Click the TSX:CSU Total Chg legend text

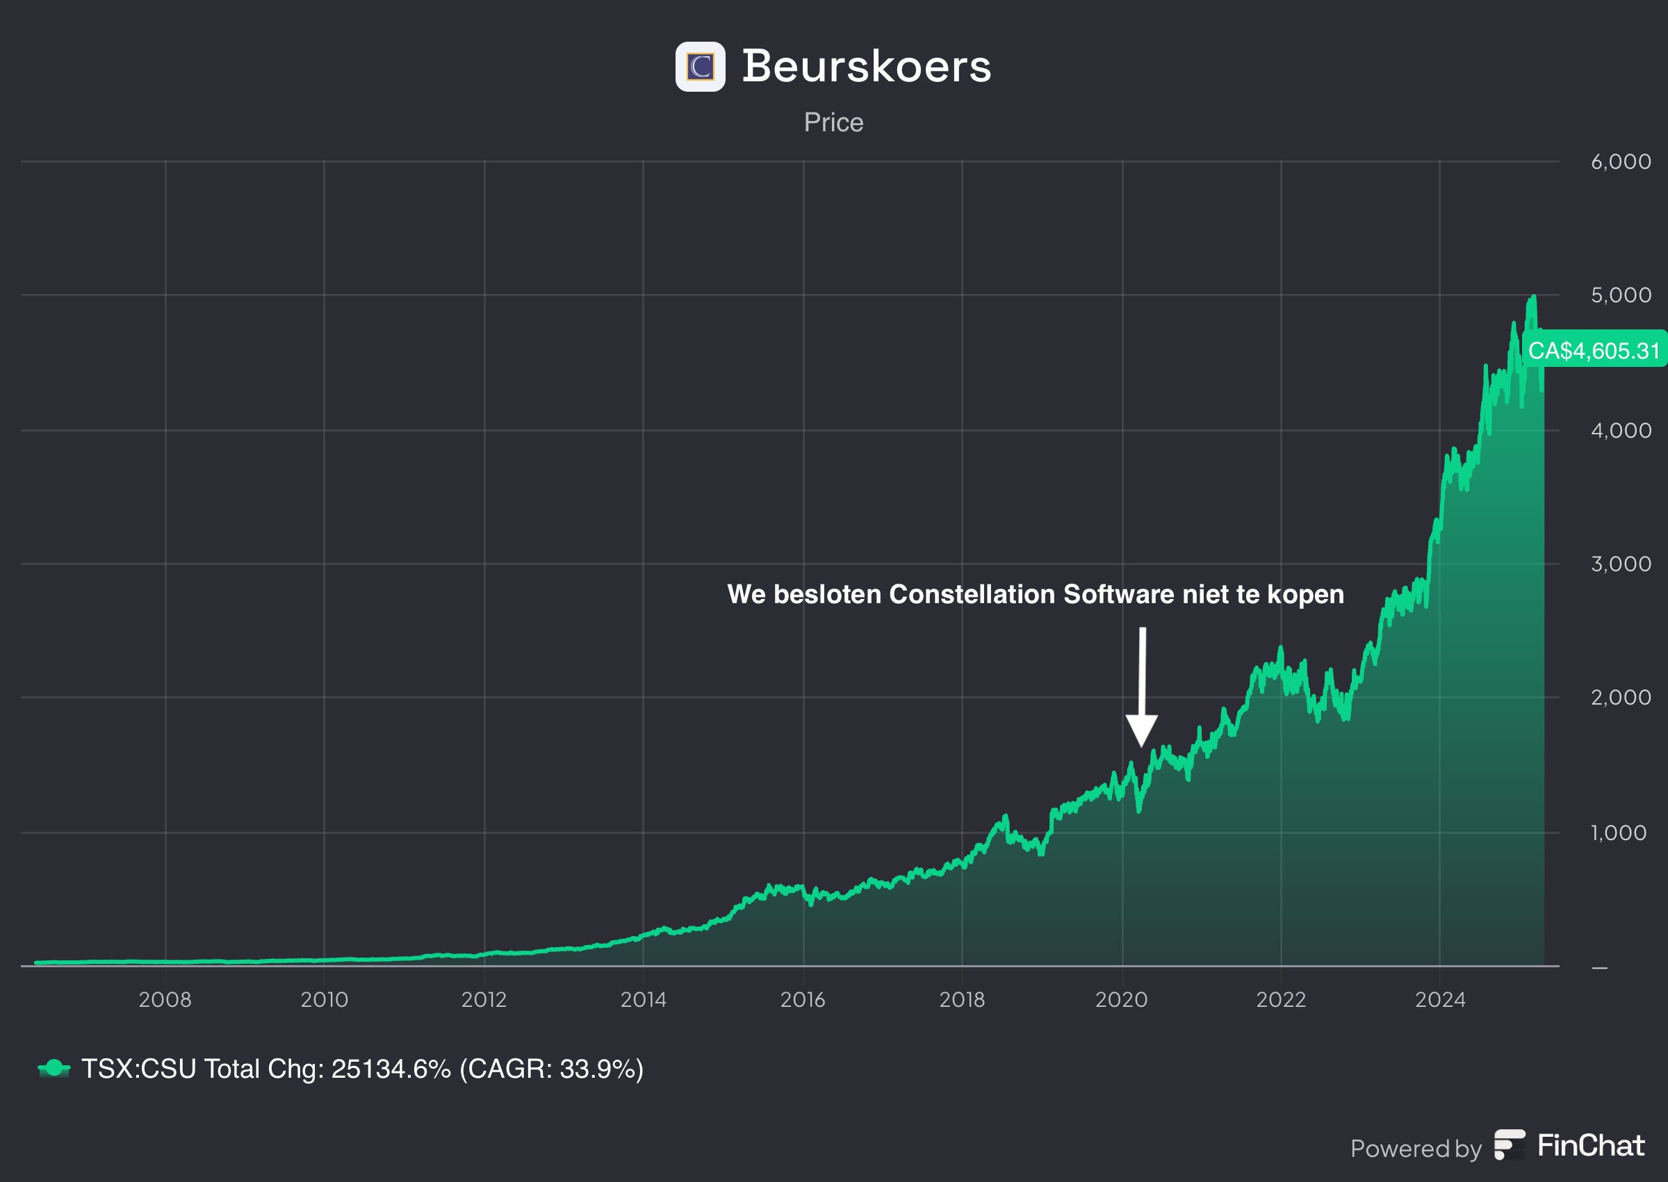(x=361, y=1069)
